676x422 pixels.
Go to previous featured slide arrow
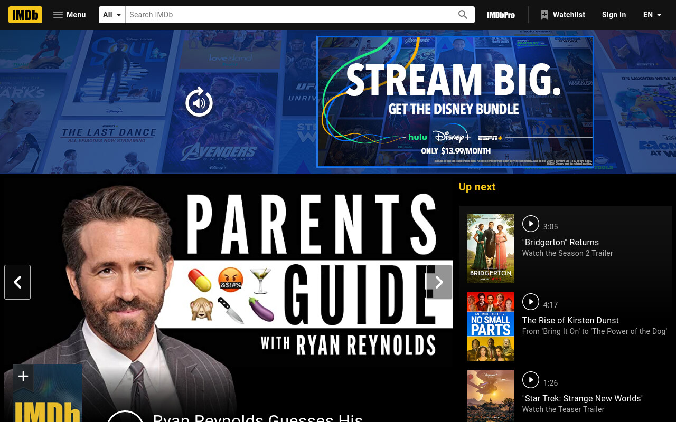click(17, 282)
